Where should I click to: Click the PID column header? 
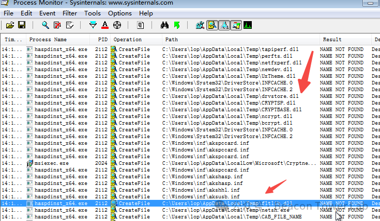(x=100, y=40)
